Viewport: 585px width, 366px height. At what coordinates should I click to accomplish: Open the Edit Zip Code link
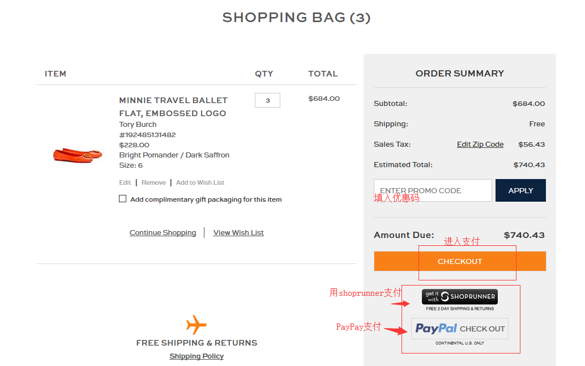point(480,144)
